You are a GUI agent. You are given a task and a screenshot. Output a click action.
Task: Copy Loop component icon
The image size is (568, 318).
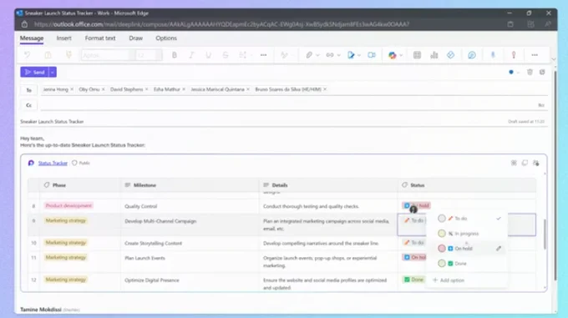pos(525,163)
